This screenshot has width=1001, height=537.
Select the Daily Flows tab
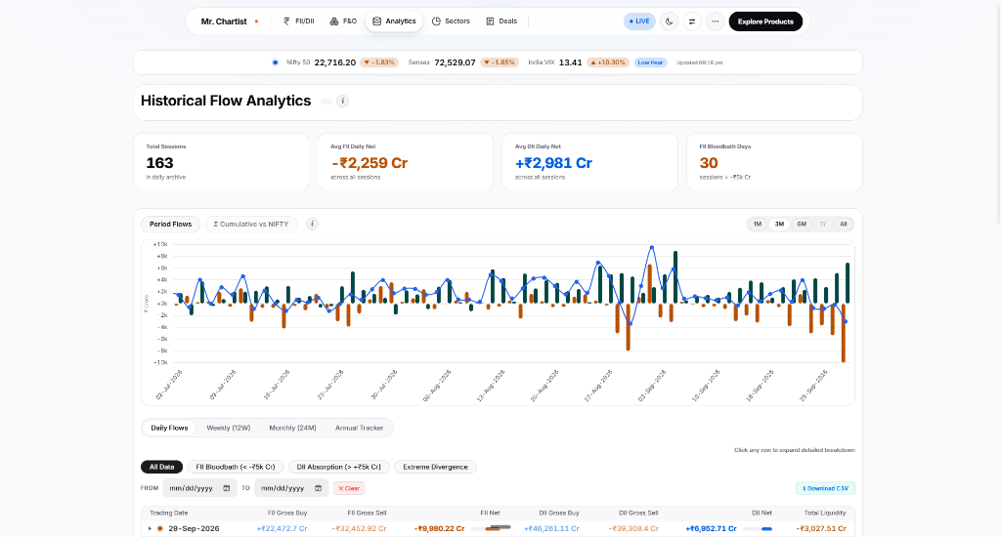pos(169,428)
